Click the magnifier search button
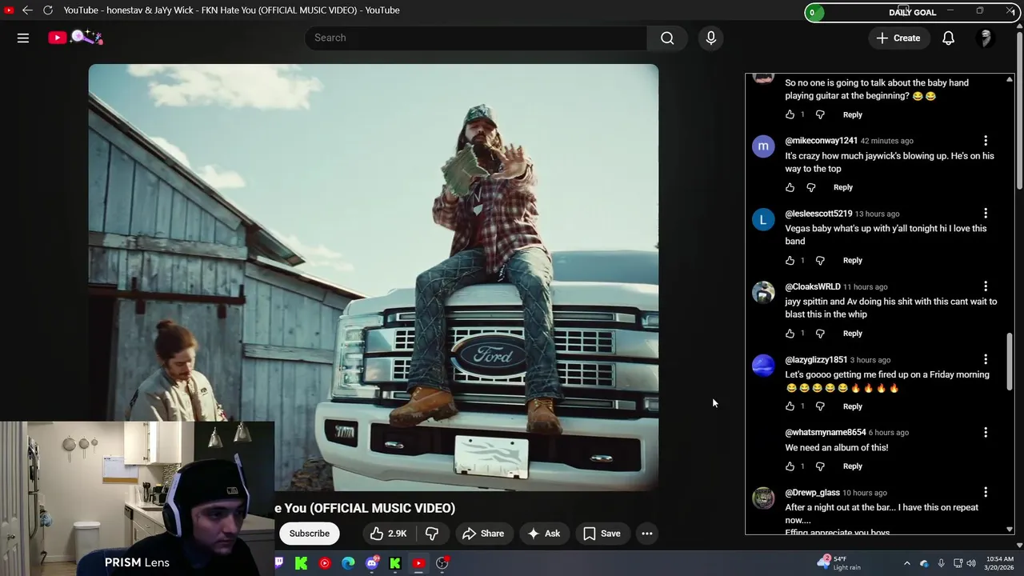The image size is (1024, 576). coord(667,38)
